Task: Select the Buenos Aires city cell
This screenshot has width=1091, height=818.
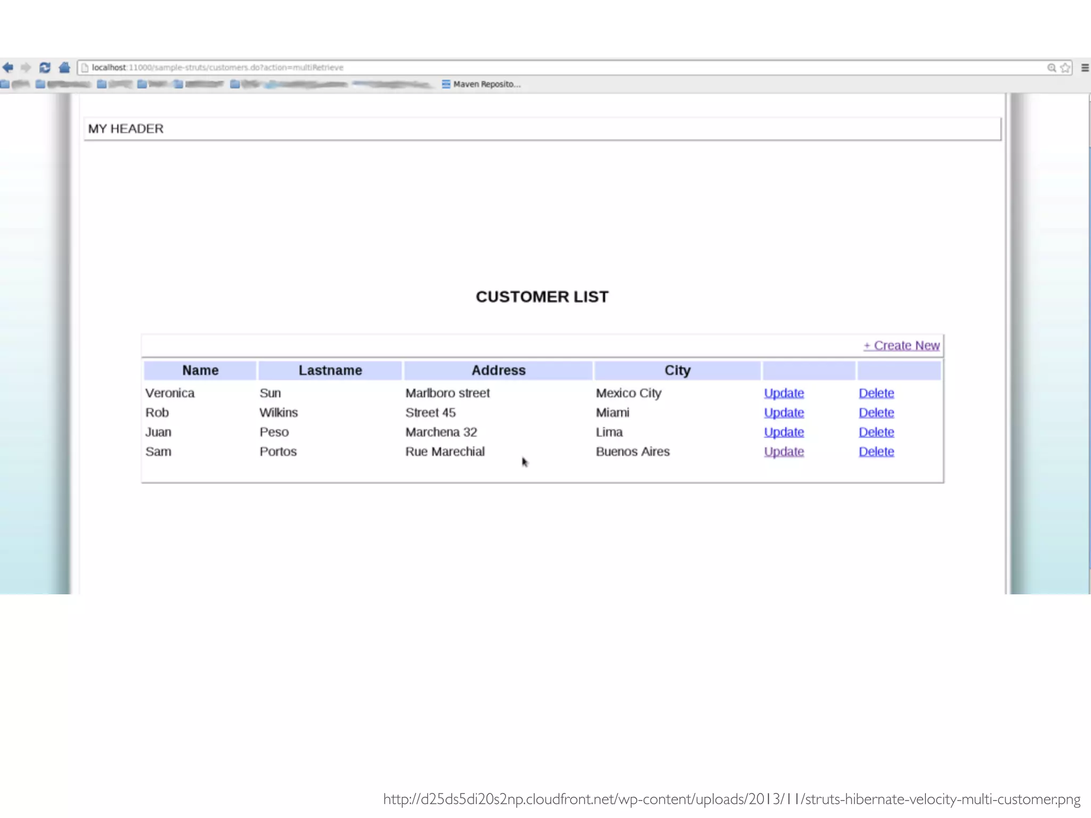Action: (x=633, y=452)
